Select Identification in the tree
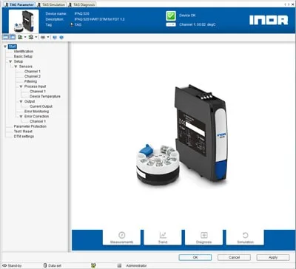 click(x=24, y=52)
